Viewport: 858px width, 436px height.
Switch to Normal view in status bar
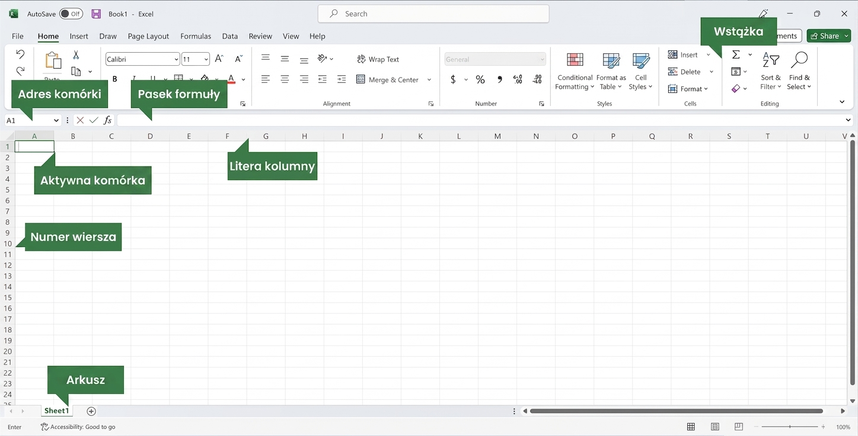tap(691, 427)
